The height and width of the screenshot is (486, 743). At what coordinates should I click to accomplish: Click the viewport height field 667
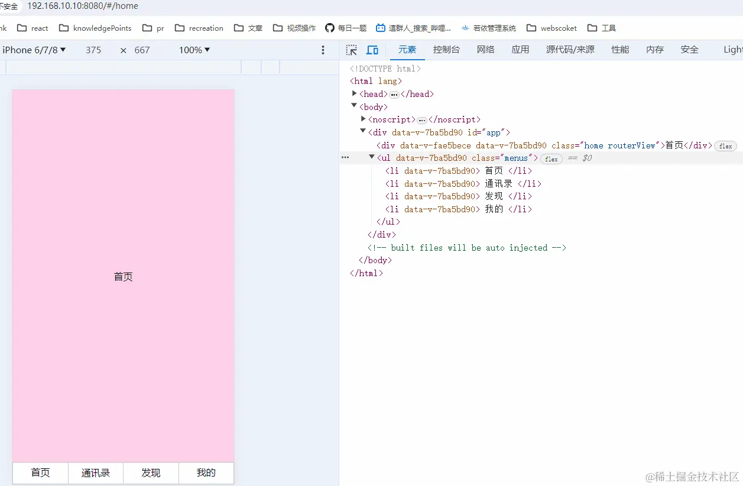142,50
